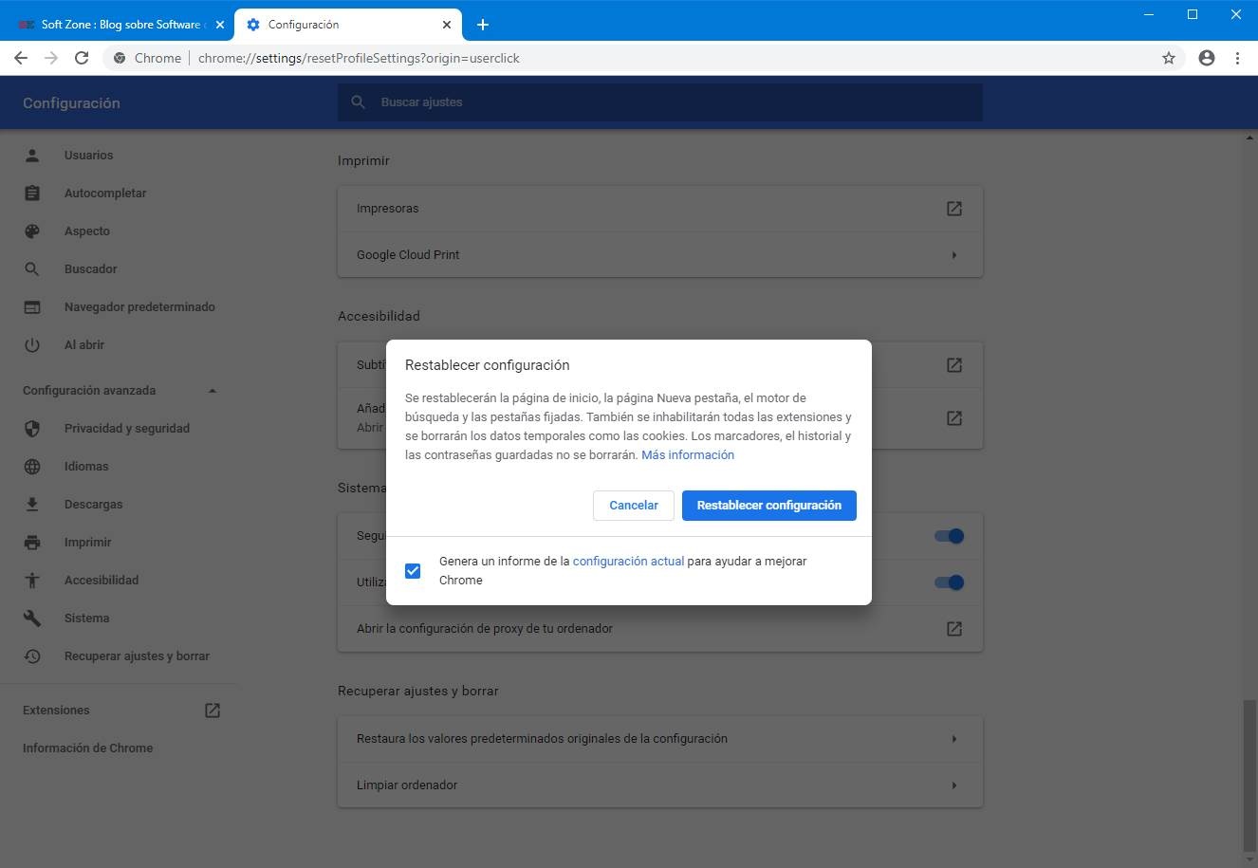
Task: Open Usuarios in the settings sidebar
Action: pyautogui.click(x=88, y=155)
